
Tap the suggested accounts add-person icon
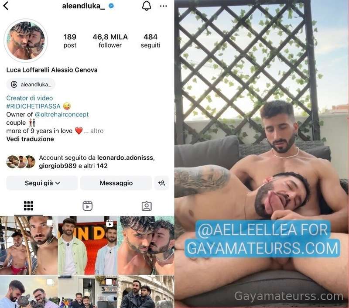click(x=161, y=183)
